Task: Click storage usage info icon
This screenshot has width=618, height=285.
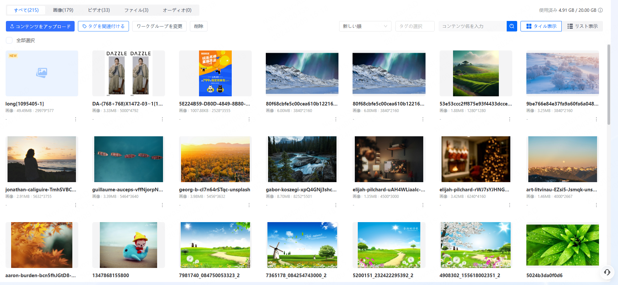Action: pos(600,10)
